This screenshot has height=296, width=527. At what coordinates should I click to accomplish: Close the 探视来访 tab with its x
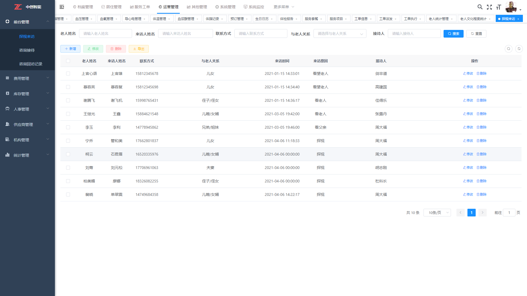point(518,19)
